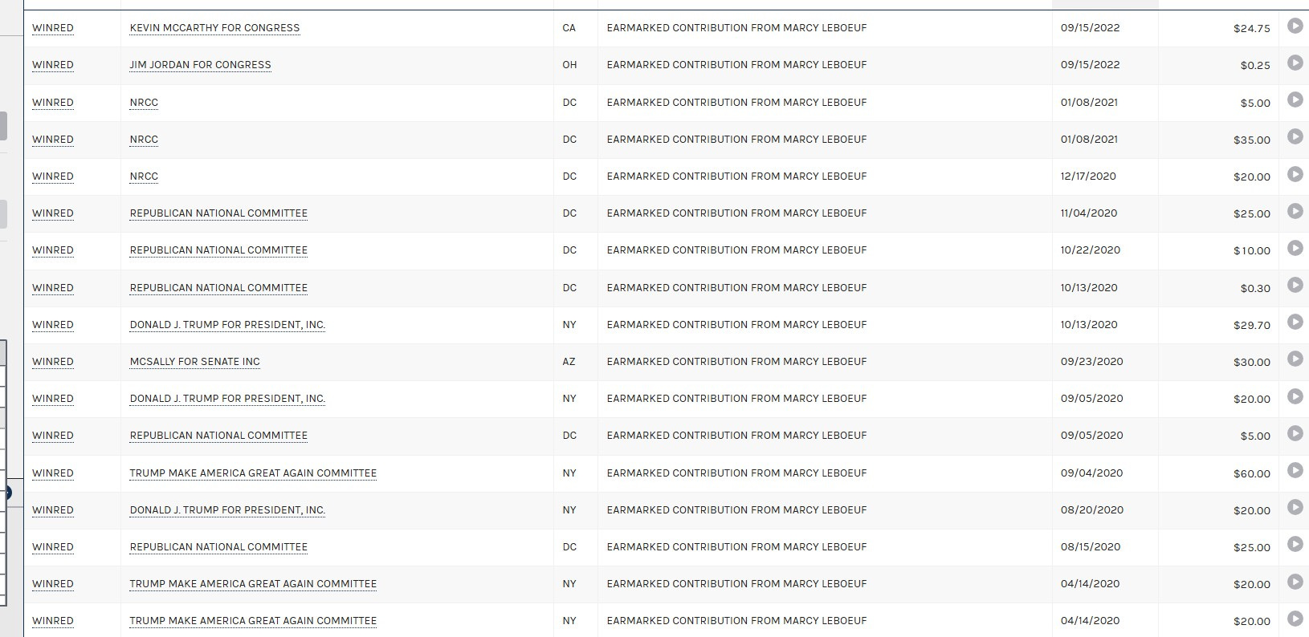Open WINRED link in the $60.00 row

(x=52, y=473)
